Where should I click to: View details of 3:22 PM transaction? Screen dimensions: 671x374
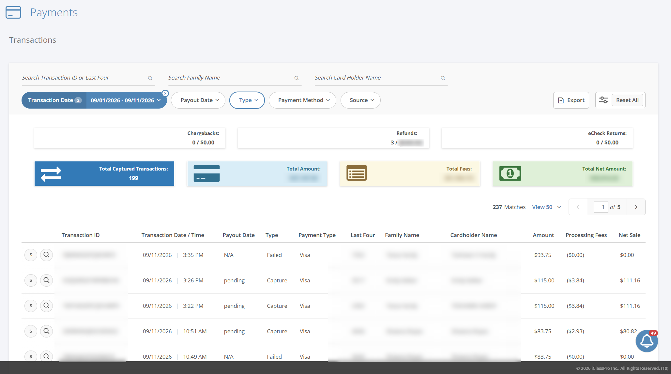[47, 306]
